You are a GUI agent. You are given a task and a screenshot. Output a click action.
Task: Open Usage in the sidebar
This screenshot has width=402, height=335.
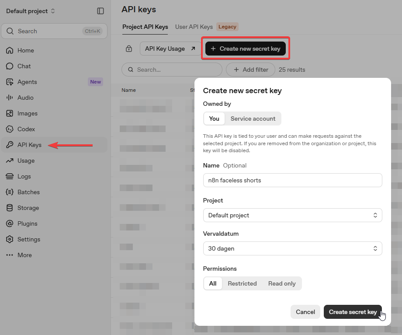54,161
